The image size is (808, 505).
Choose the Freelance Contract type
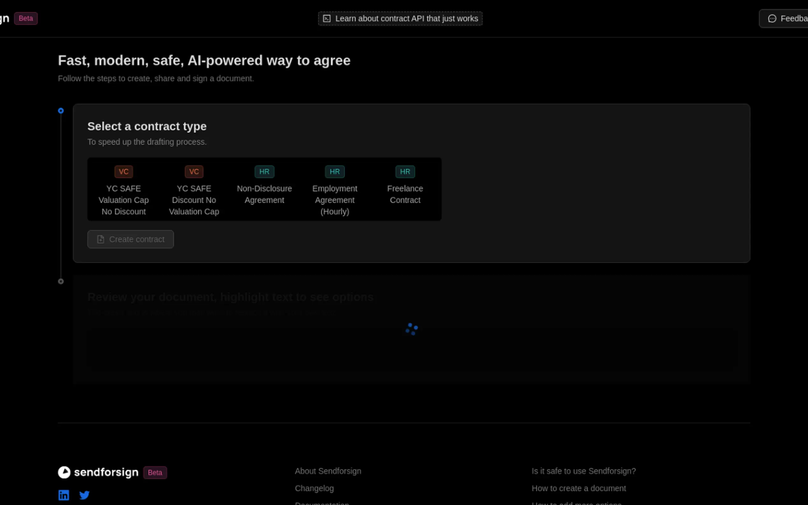pos(405,194)
